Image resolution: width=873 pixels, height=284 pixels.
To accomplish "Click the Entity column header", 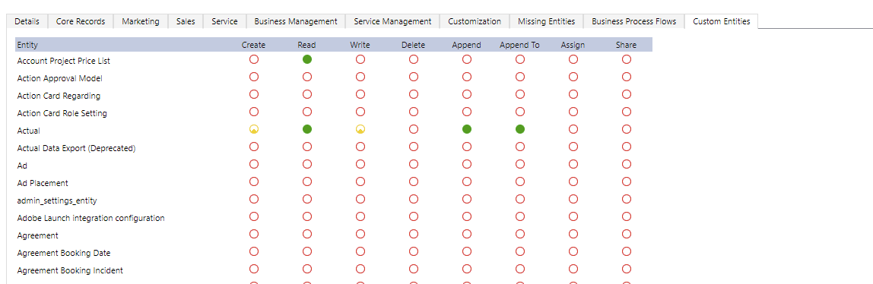I will [28, 45].
